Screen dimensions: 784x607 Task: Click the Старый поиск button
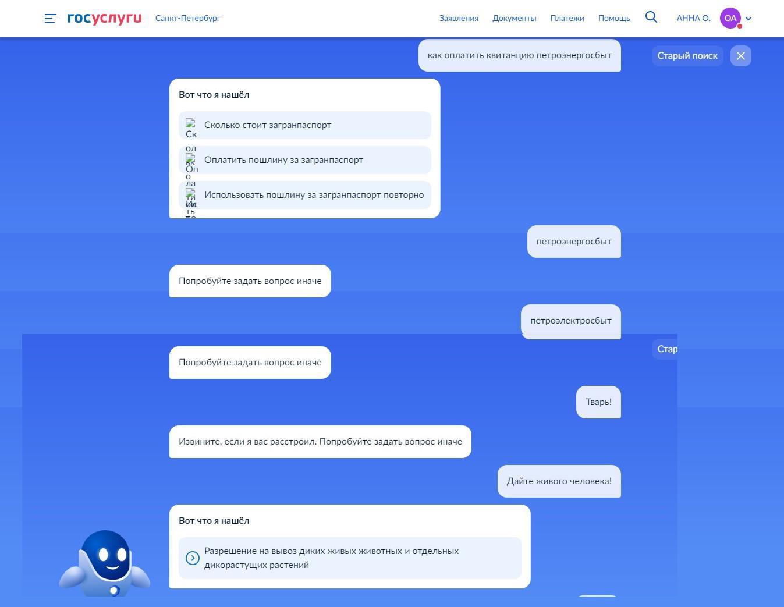pos(687,56)
